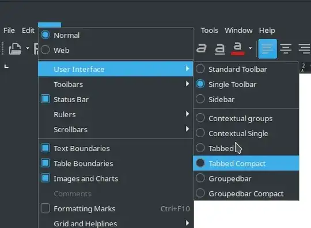Open the Window menu

tap(238, 30)
